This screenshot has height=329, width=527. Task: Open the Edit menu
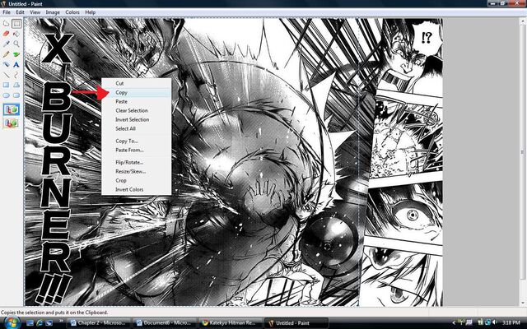point(20,12)
